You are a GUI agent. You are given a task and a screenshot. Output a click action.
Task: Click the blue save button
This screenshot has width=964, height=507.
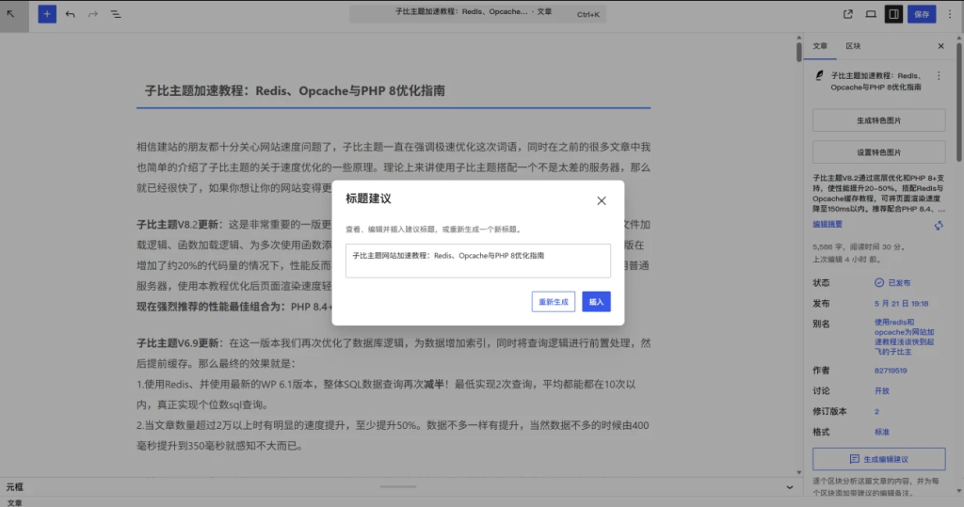(x=922, y=14)
